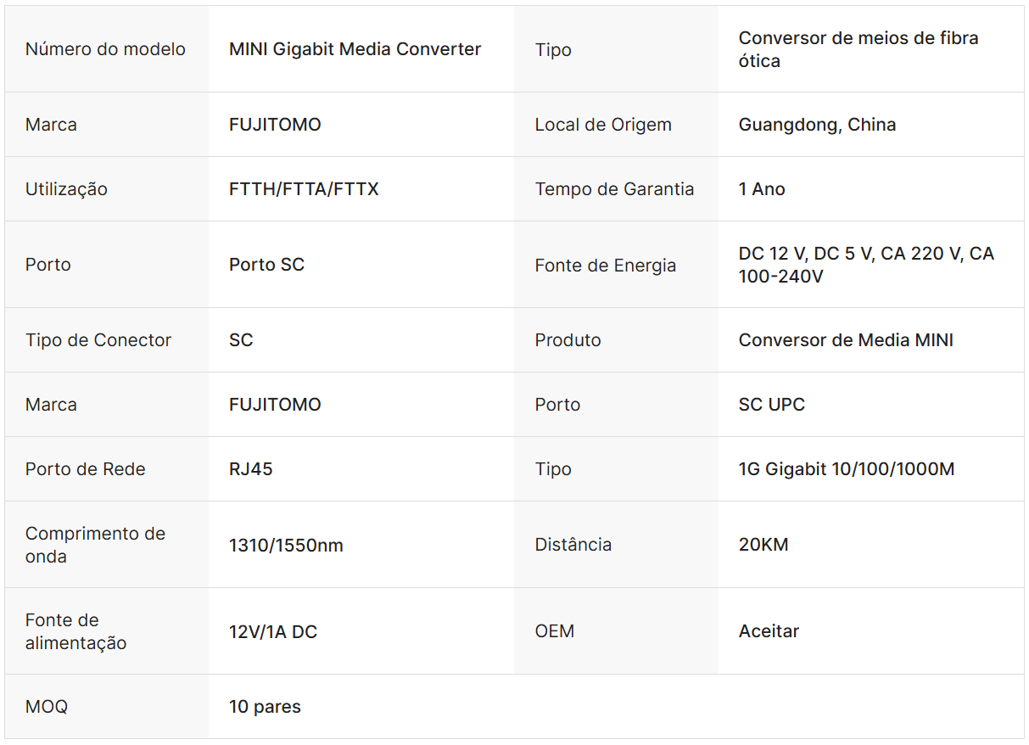Click the "Tipo de Conector" label
Image resolution: width=1029 pixels, height=745 pixels.
click(x=98, y=340)
